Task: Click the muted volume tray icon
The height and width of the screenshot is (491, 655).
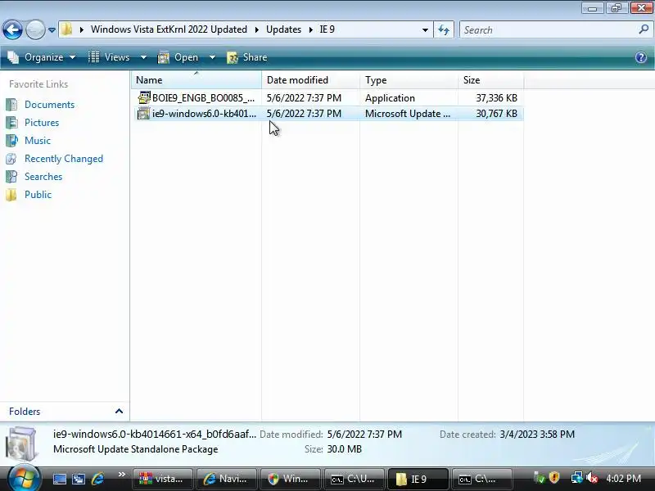Action: (591, 478)
